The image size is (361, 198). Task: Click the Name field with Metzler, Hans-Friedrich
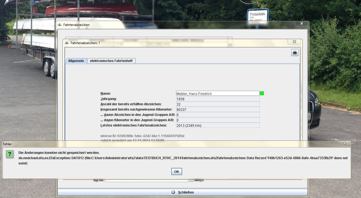click(218, 94)
